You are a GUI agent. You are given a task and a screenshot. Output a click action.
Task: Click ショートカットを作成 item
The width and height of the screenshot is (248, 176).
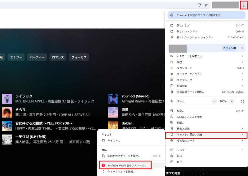(131, 171)
